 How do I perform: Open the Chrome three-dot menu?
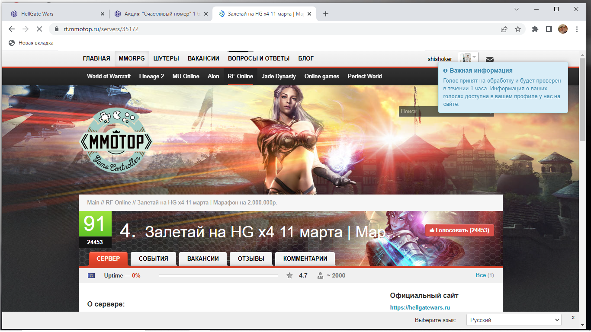(577, 29)
